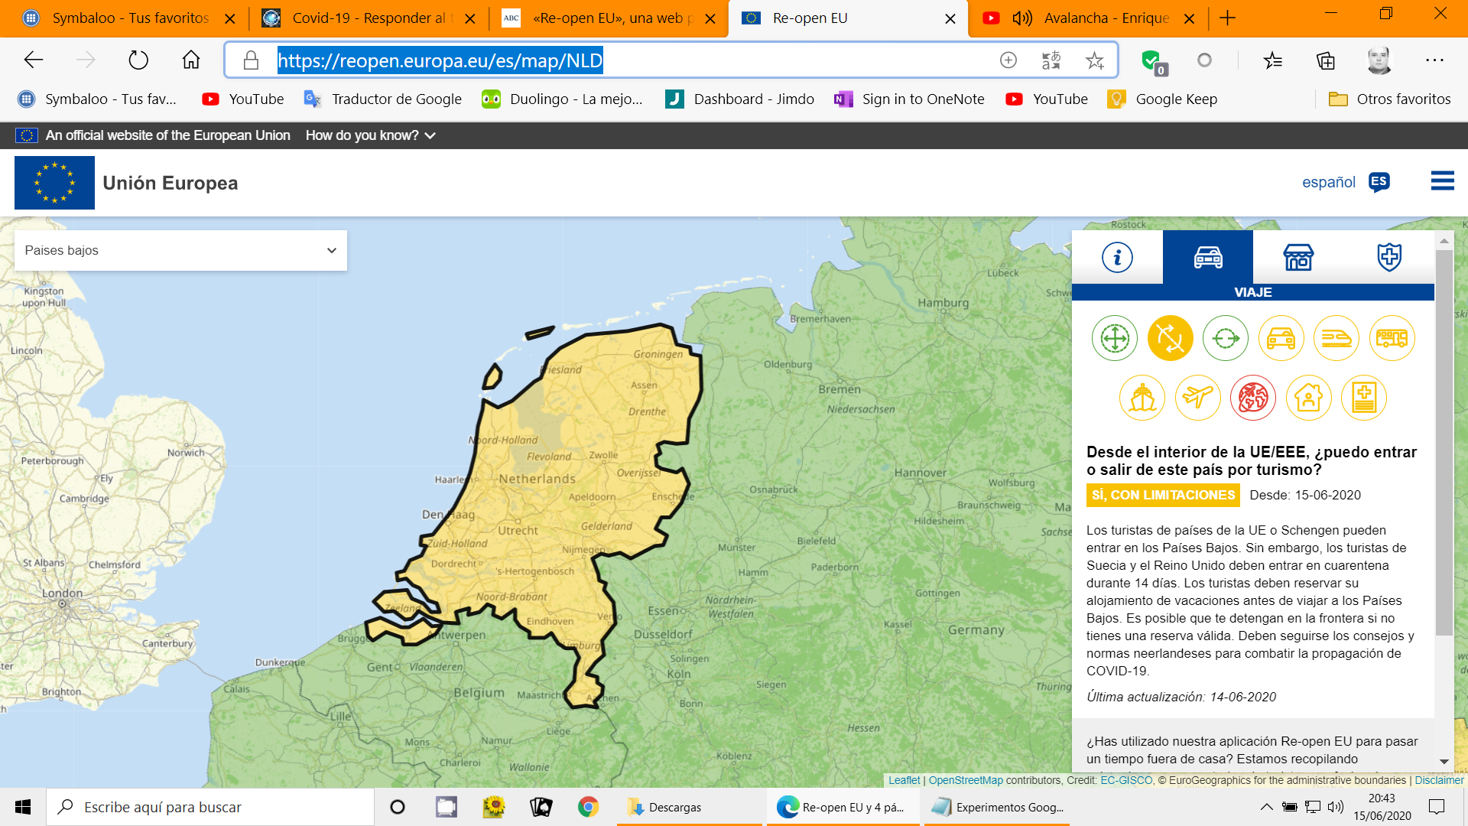
Task: Open the Chrome icon in the taskbar
Action: pyautogui.click(x=588, y=807)
